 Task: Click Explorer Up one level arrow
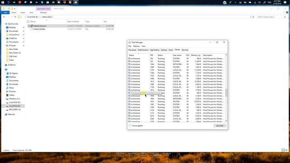click(15, 17)
